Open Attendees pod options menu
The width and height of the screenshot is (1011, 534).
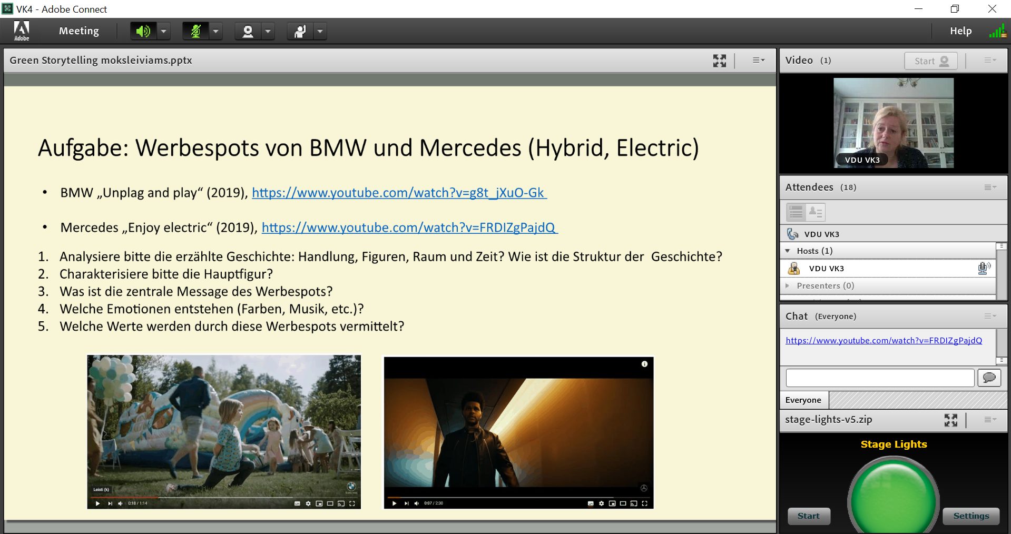coord(990,187)
